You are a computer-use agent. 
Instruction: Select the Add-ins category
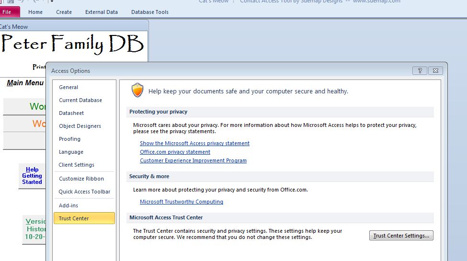[x=84, y=205]
